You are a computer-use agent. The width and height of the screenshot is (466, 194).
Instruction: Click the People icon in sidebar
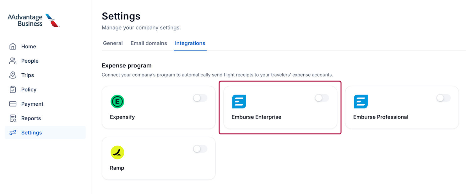pyautogui.click(x=13, y=61)
